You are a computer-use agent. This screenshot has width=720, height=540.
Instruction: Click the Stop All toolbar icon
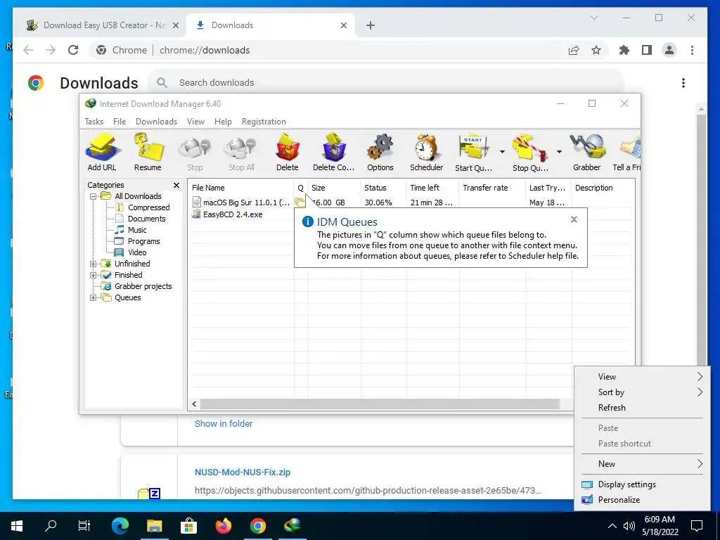coord(241,152)
